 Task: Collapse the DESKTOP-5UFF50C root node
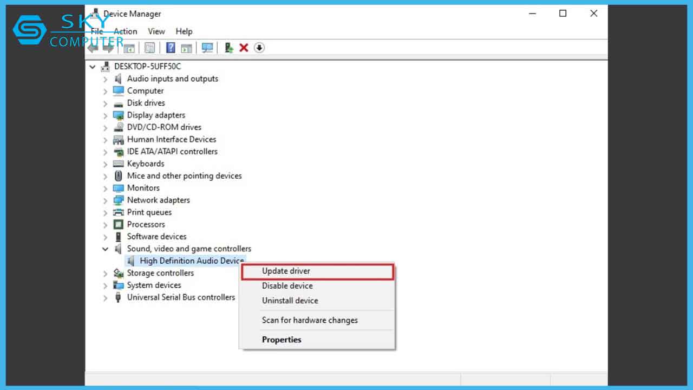click(x=93, y=67)
